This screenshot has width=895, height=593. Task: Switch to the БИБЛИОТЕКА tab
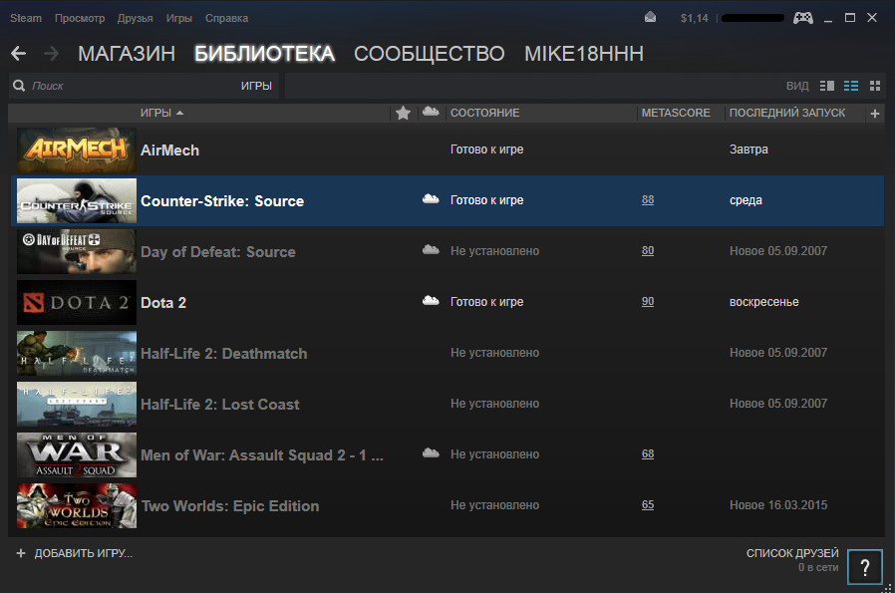[264, 54]
